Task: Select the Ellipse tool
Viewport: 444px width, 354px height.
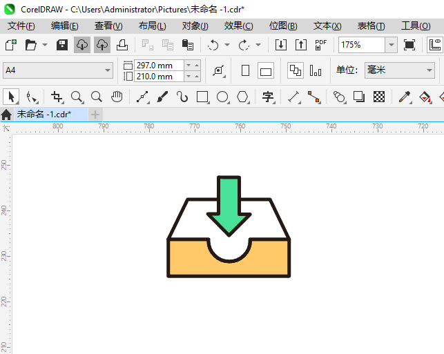Action: tap(222, 97)
